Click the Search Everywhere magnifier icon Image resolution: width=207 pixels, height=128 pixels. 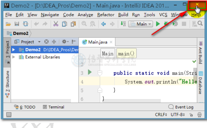tap(200, 24)
